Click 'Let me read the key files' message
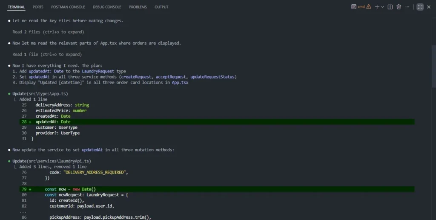 point(68,20)
